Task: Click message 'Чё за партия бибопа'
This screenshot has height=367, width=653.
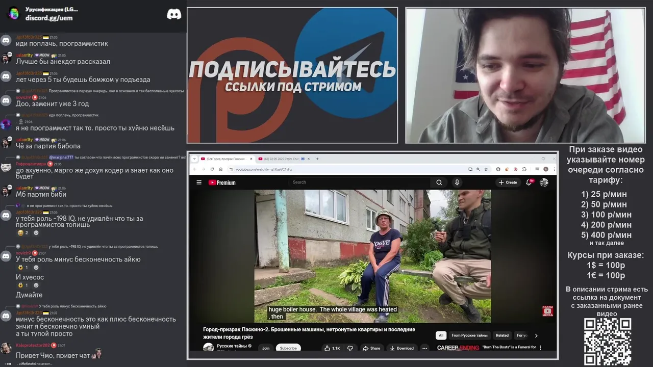Action: [x=48, y=146]
